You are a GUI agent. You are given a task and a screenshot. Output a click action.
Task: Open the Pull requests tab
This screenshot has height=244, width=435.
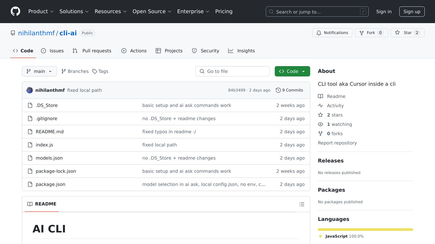click(92, 51)
